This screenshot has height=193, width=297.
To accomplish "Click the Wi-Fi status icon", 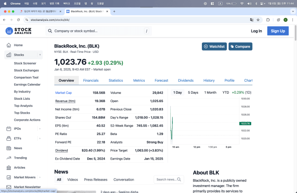I will (242, 3).
